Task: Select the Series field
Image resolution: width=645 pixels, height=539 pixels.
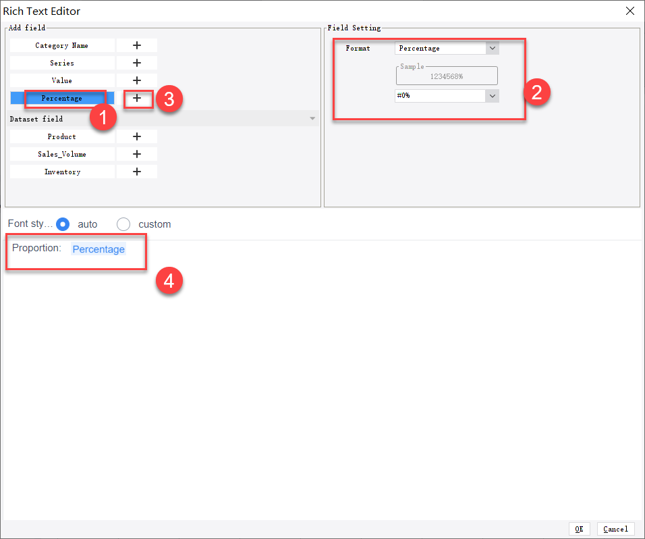Action: click(62, 63)
